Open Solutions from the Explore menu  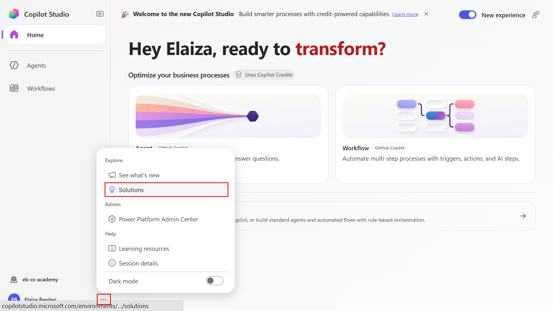166,190
